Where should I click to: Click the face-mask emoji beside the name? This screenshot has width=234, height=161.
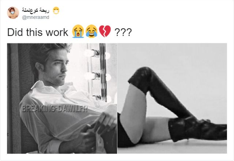56,11
